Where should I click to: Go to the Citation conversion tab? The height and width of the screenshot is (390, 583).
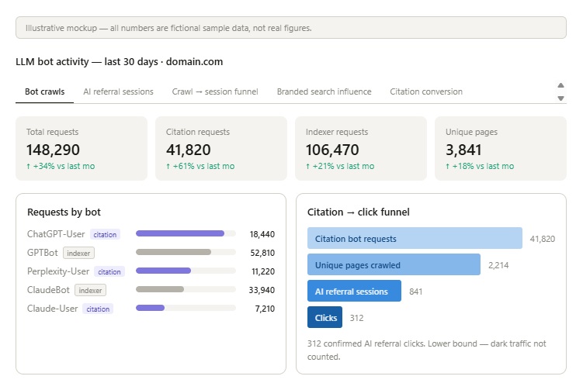click(x=426, y=91)
